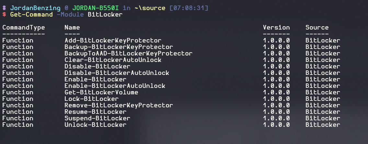
Task: Click Clear-BitLockerAutoUnlock in the output
Action: point(113,60)
